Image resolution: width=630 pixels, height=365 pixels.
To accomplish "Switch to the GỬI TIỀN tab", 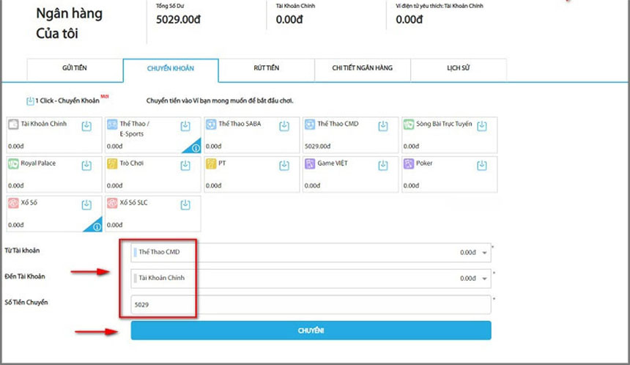I will (x=75, y=68).
